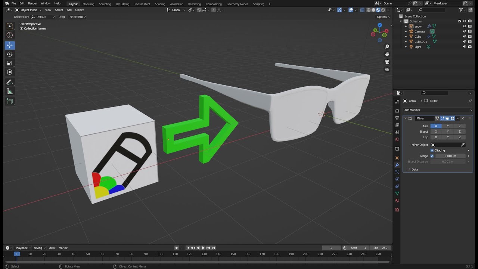Select the Cursor tool in the left toolbar

(10, 35)
